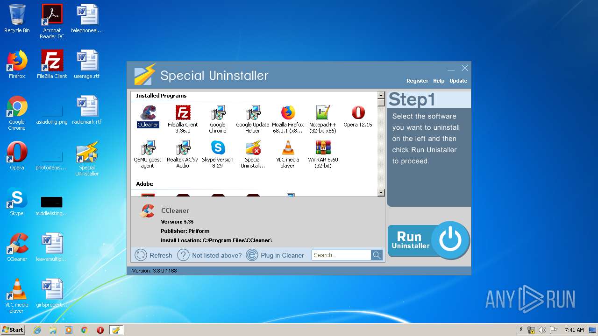Select Skype version 8.29 in program list
The image size is (598, 336).
[218, 154]
